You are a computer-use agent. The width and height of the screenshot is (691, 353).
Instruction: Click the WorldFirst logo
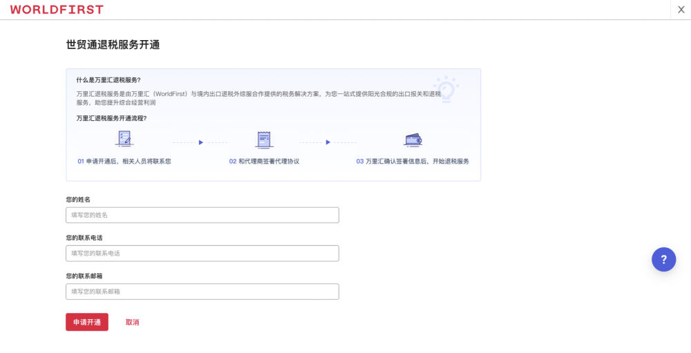[x=57, y=10]
